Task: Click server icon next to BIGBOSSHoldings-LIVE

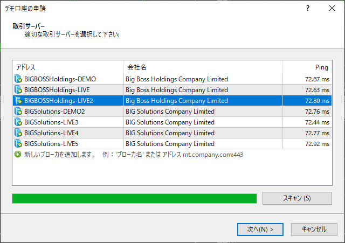Action: pos(18,90)
